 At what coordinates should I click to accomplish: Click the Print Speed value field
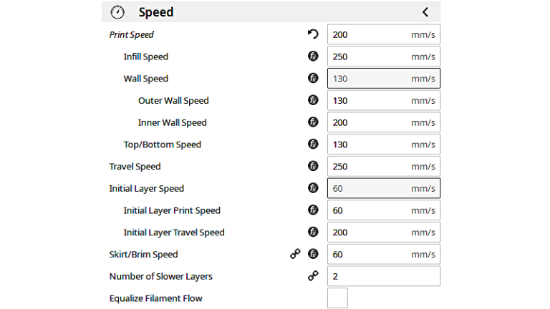tap(383, 34)
